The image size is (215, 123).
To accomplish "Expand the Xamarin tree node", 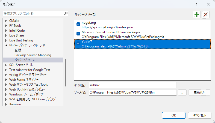I will pyautogui.click(x=6, y=104).
